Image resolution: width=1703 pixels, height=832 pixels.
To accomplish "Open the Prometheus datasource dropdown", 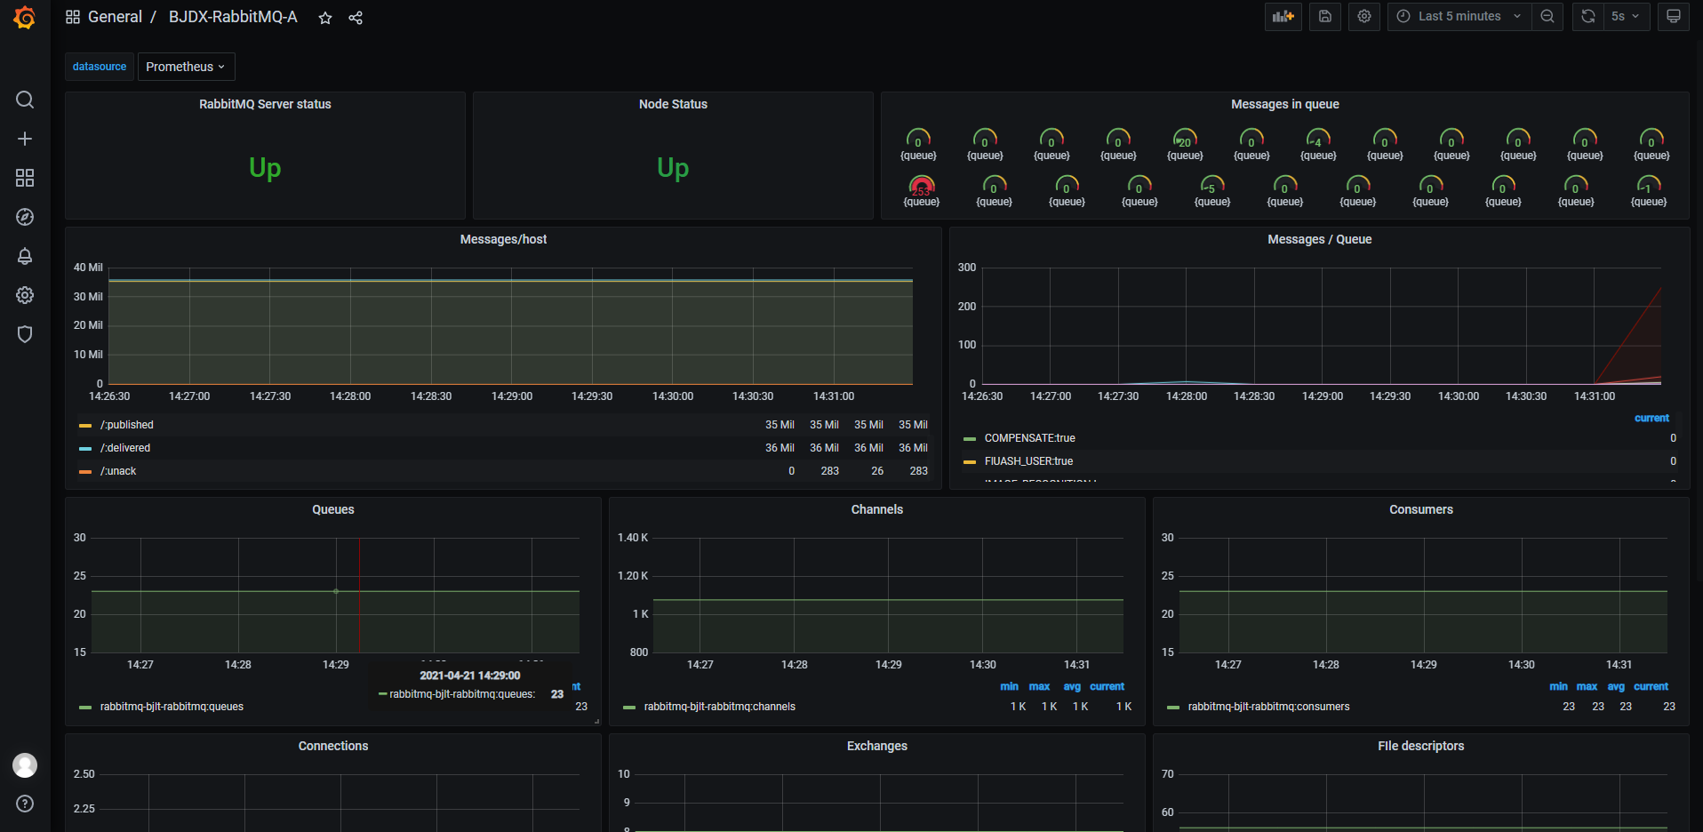I will pyautogui.click(x=186, y=67).
